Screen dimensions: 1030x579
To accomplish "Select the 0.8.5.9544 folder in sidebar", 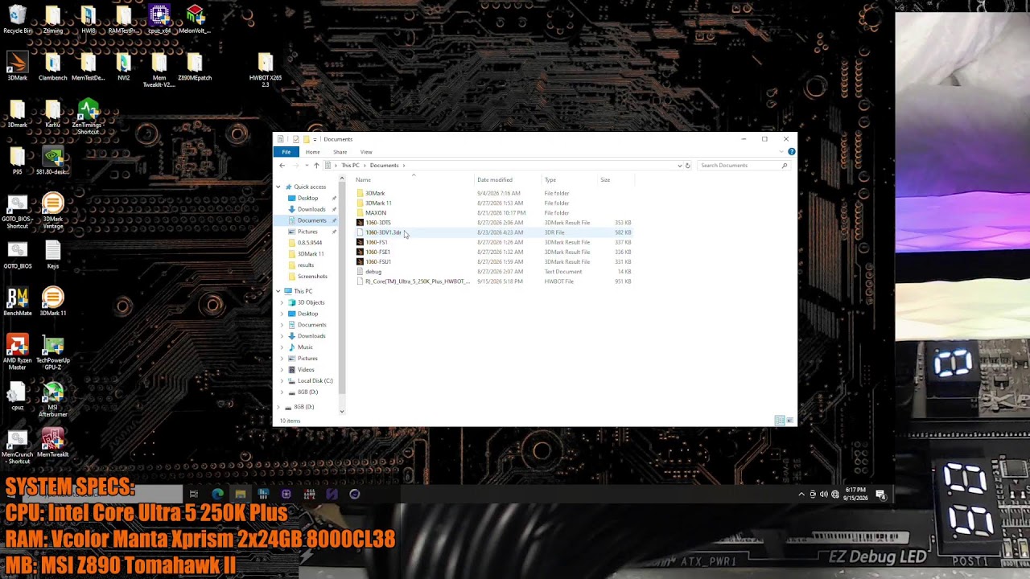I will pos(310,243).
